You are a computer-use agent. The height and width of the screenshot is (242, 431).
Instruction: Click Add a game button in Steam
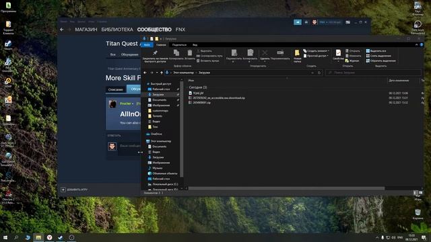click(74, 190)
